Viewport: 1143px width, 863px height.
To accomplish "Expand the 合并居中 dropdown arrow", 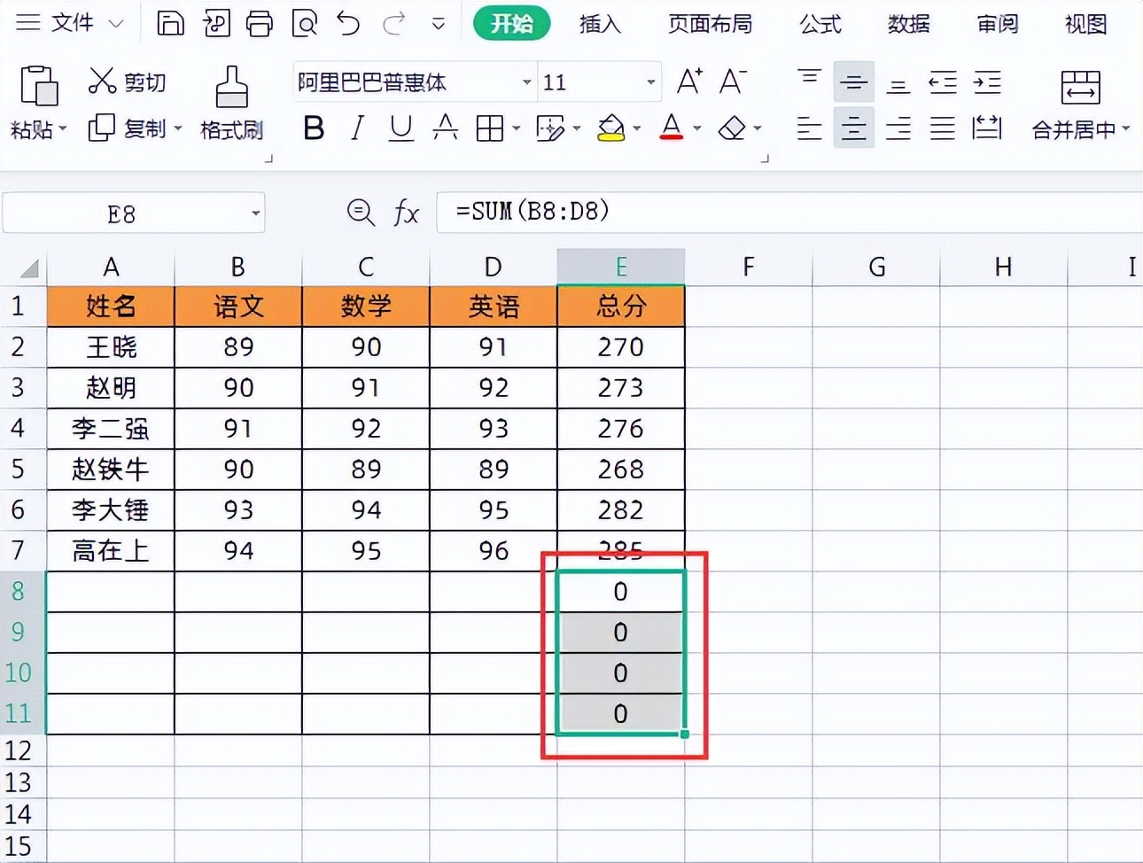I will [x=1126, y=129].
